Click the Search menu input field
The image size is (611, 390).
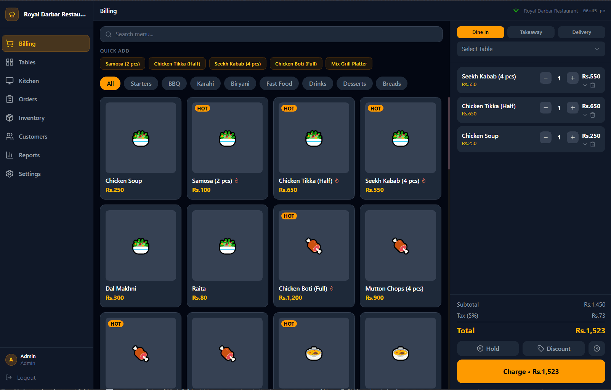271,34
